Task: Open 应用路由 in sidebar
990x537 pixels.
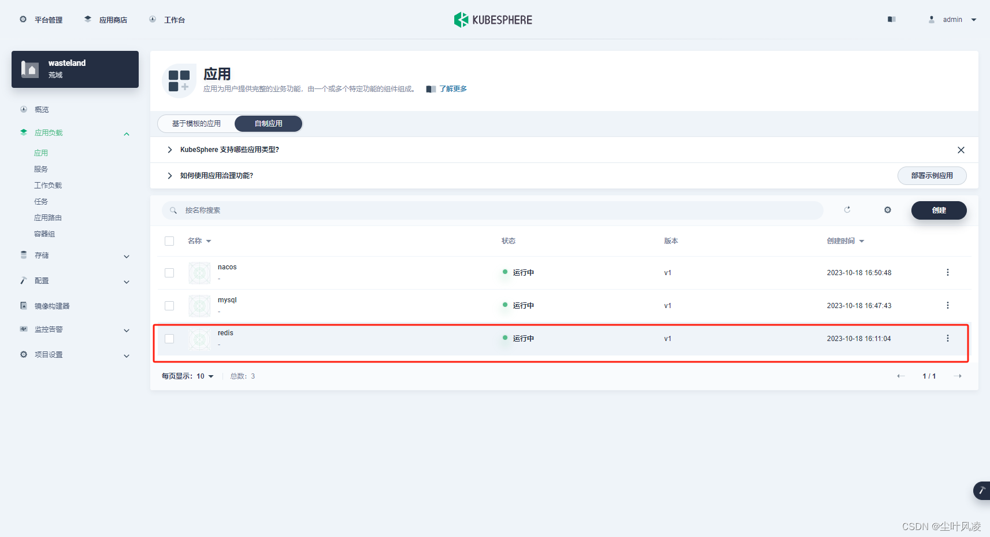Action: [48, 218]
